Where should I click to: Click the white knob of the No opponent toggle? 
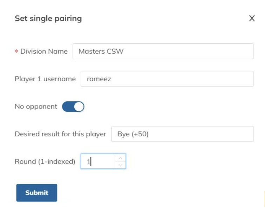(x=79, y=107)
